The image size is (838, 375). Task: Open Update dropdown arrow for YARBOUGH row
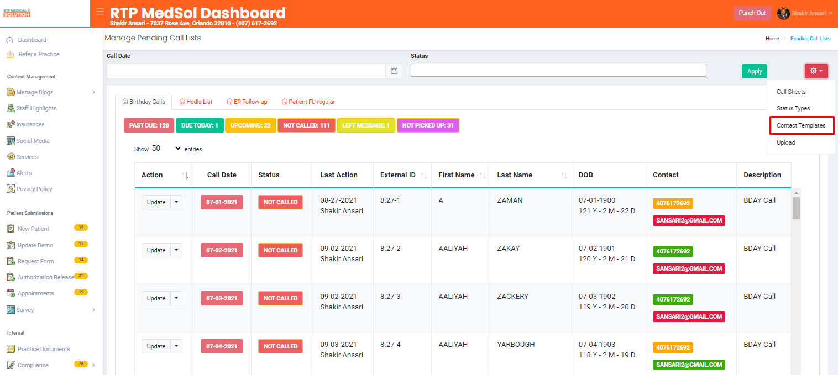176,346
